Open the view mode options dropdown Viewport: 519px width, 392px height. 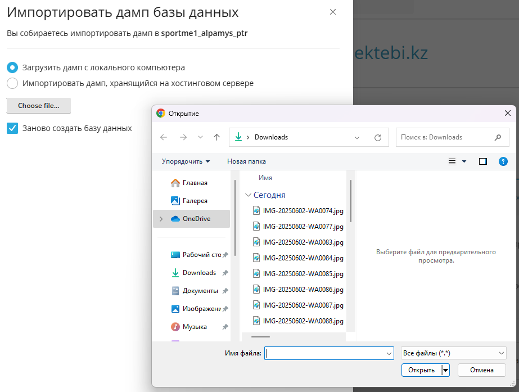pos(464,161)
